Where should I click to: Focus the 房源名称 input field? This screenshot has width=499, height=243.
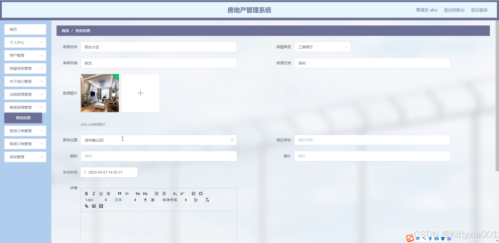point(159,47)
